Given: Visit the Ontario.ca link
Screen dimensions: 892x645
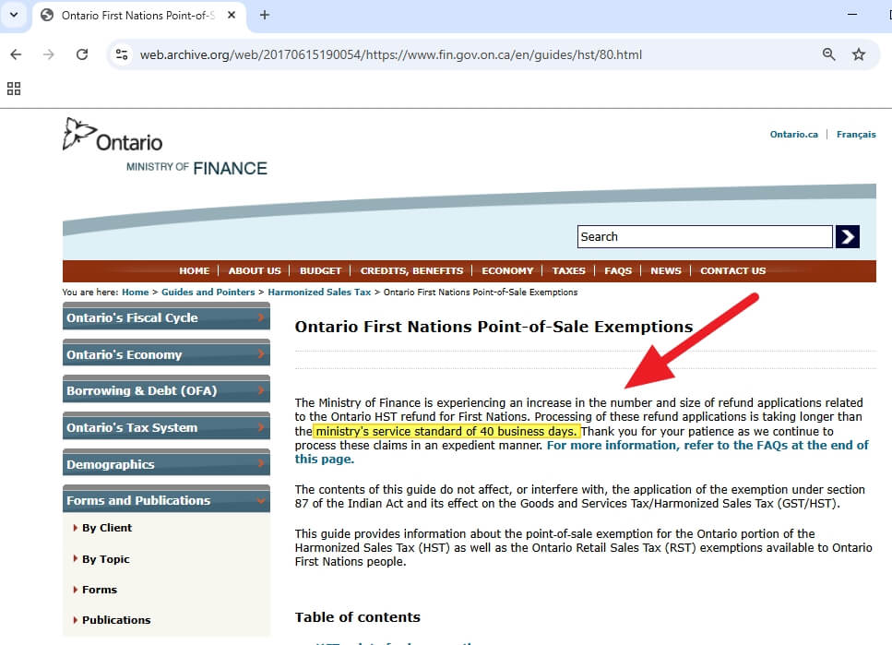Looking at the screenshot, I should tap(793, 135).
